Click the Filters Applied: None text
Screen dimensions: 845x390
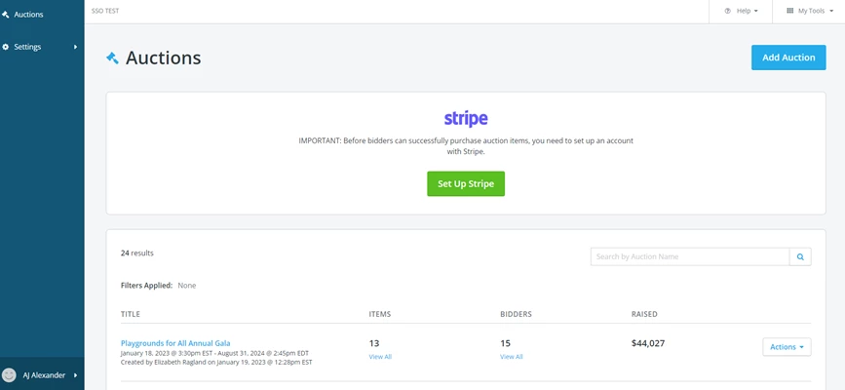click(x=159, y=286)
